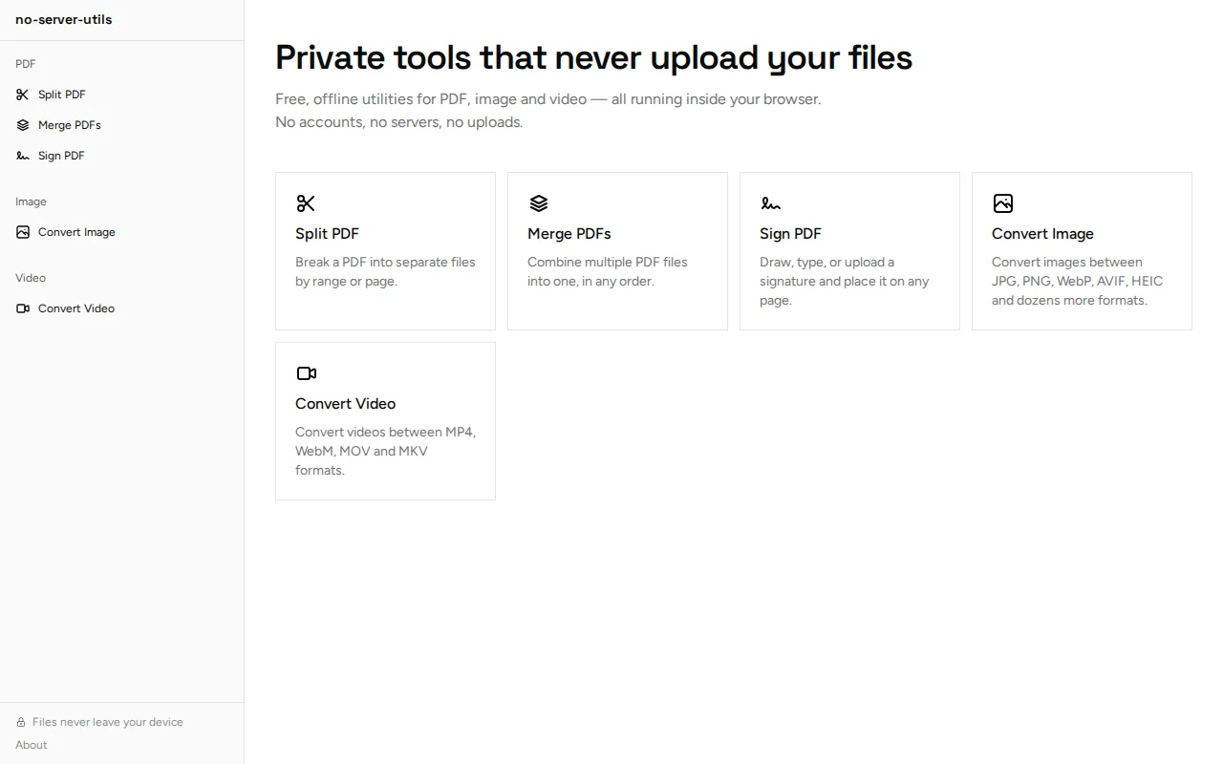Open the Convert Image card title
This screenshot has width=1223, height=764.
(1042, 234)
